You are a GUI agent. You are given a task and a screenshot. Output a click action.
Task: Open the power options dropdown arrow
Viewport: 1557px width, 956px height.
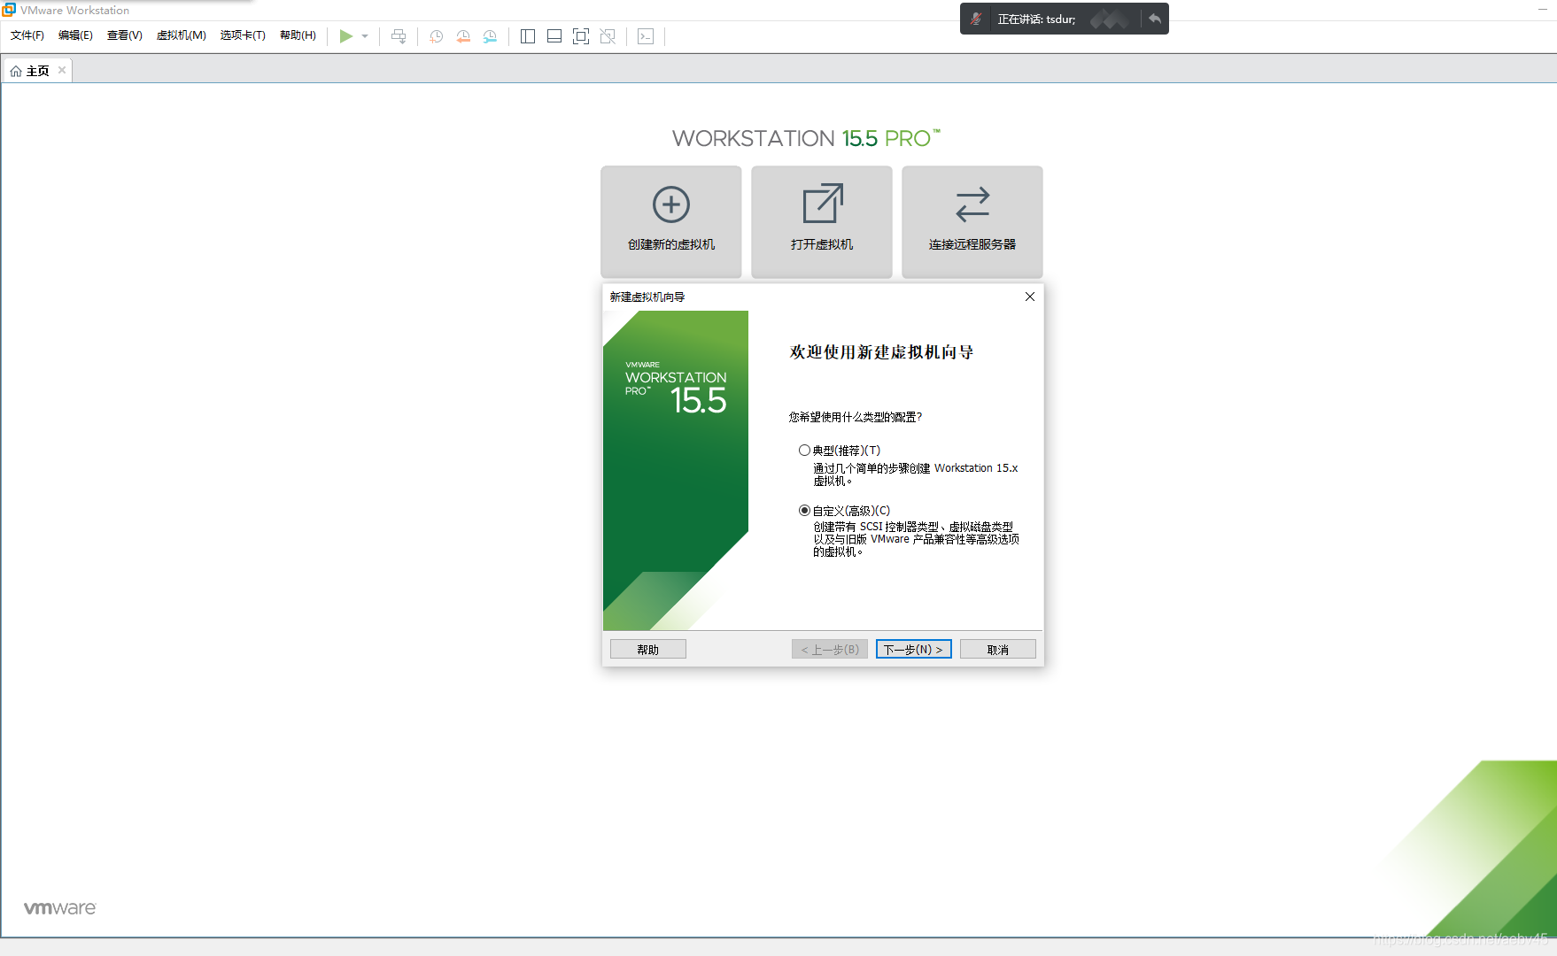365,36
